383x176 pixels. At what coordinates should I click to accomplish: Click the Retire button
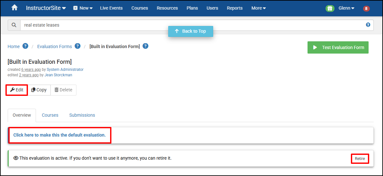(360, 159)
